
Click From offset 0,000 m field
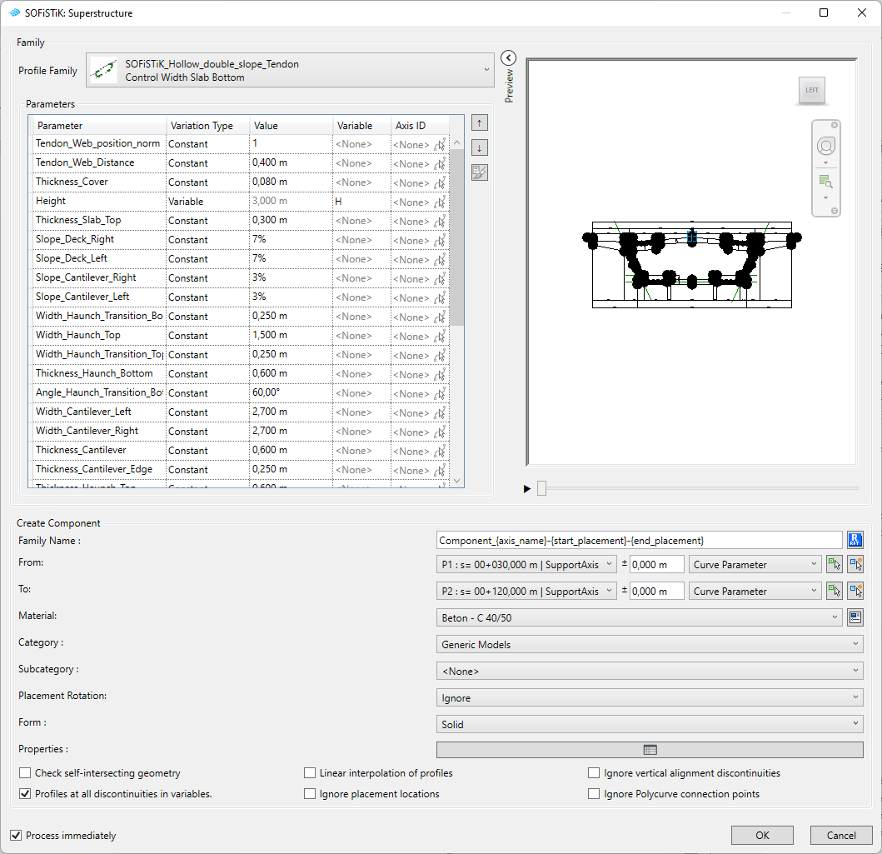(656, 564)
